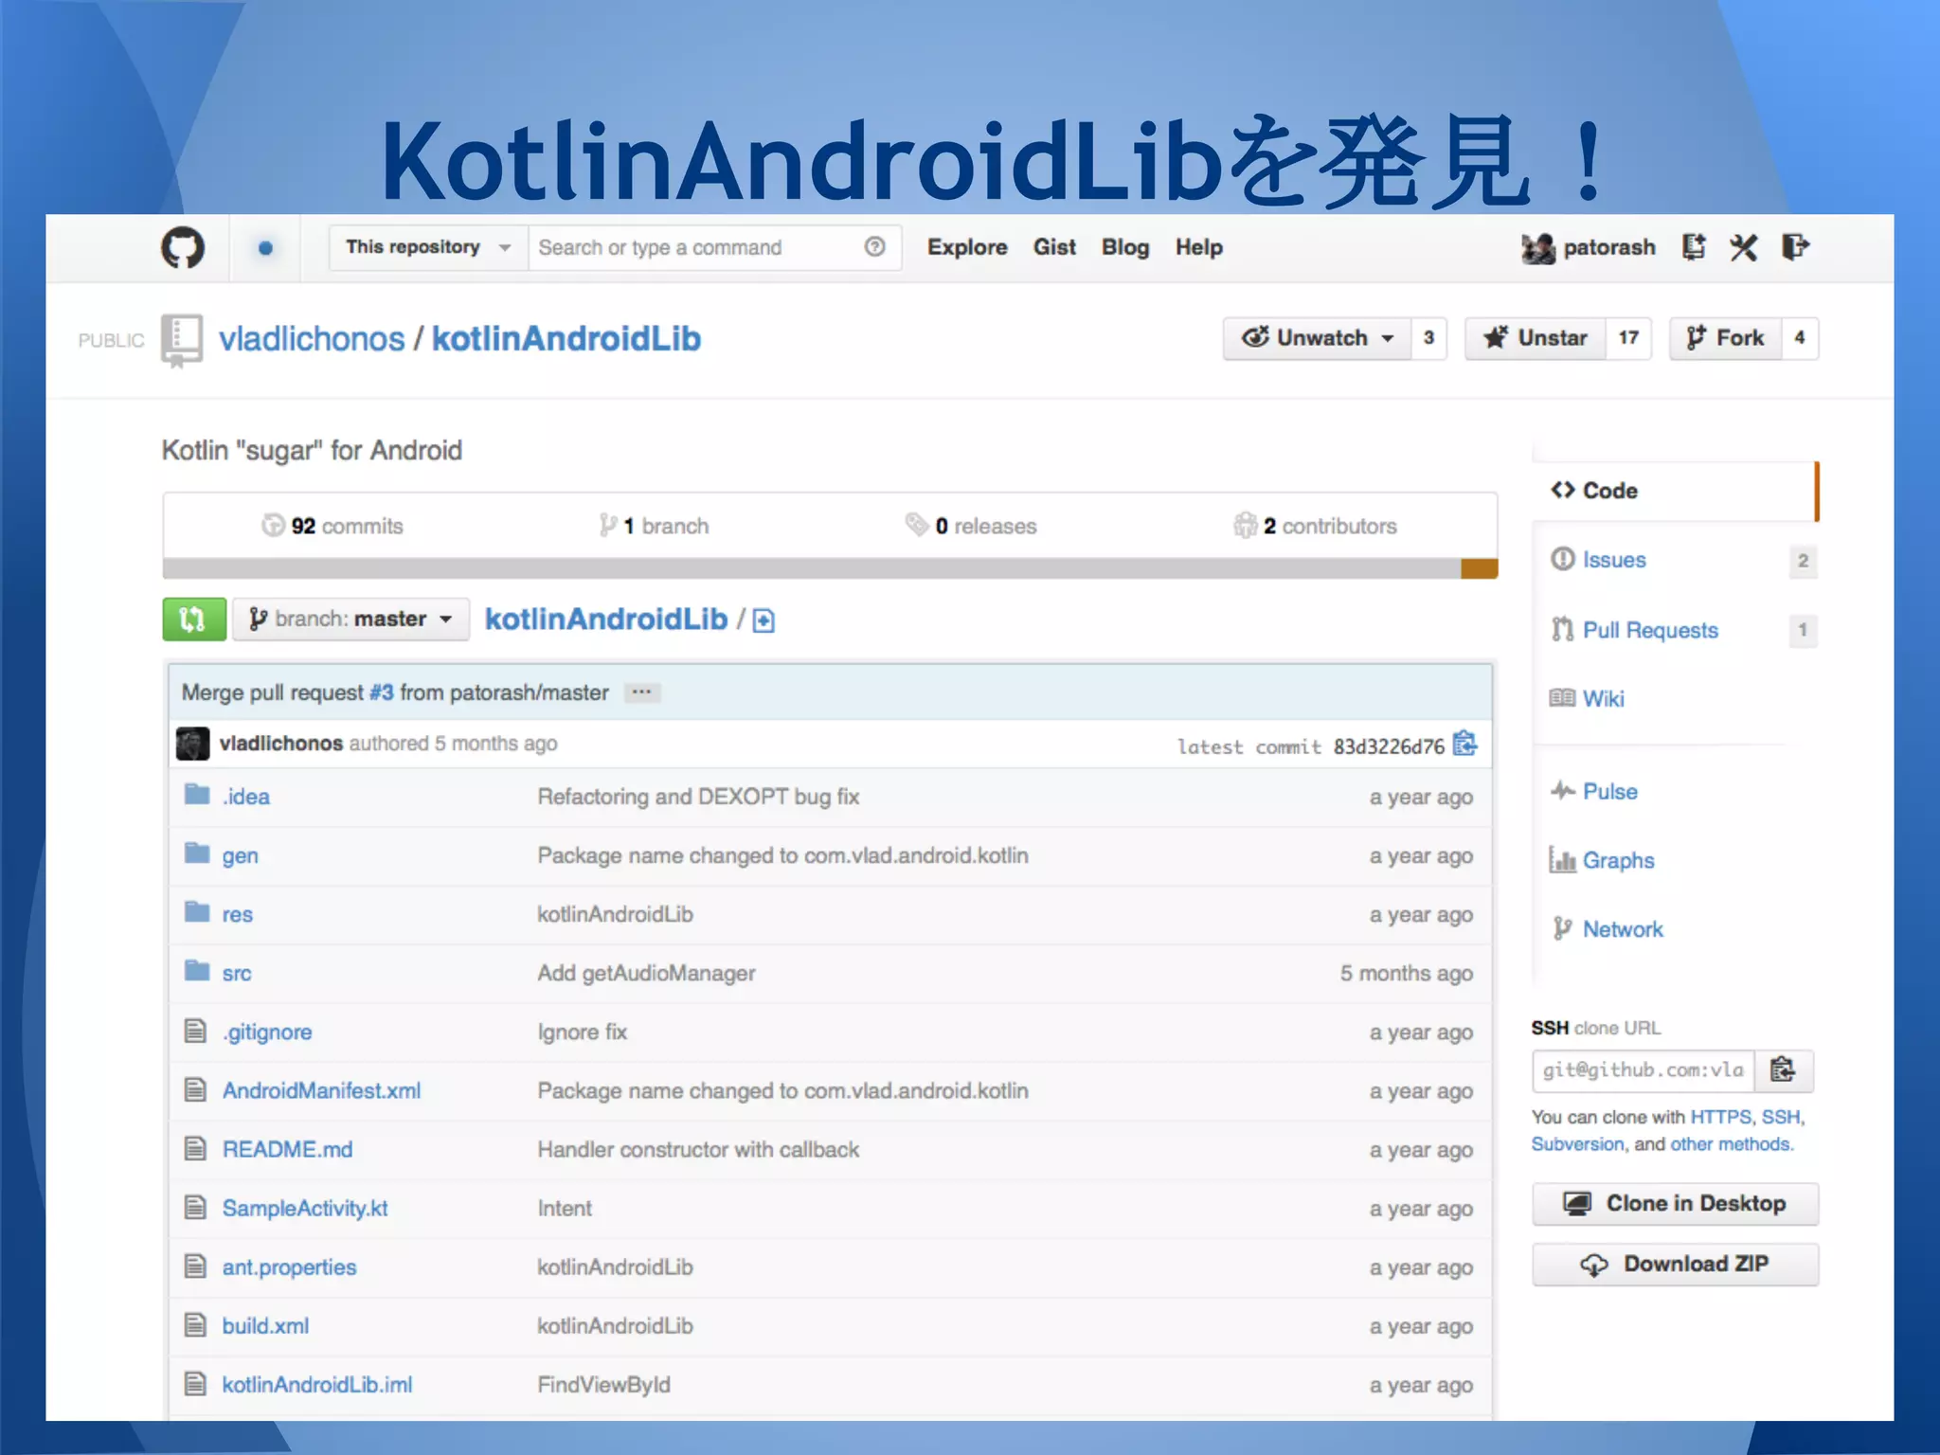Open the Unwatch notifications dropdown
Viewport: 1940px width, 1455px height.
click(1318, 338)
